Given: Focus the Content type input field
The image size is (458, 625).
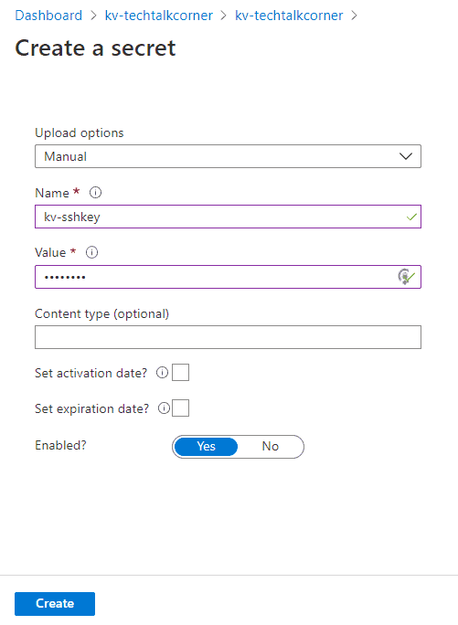Looking at the screenshot, I should [228, 337].
